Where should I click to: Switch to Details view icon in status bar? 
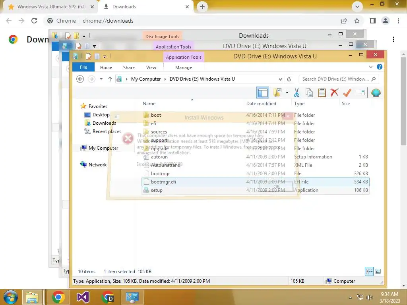coord(369,271)
